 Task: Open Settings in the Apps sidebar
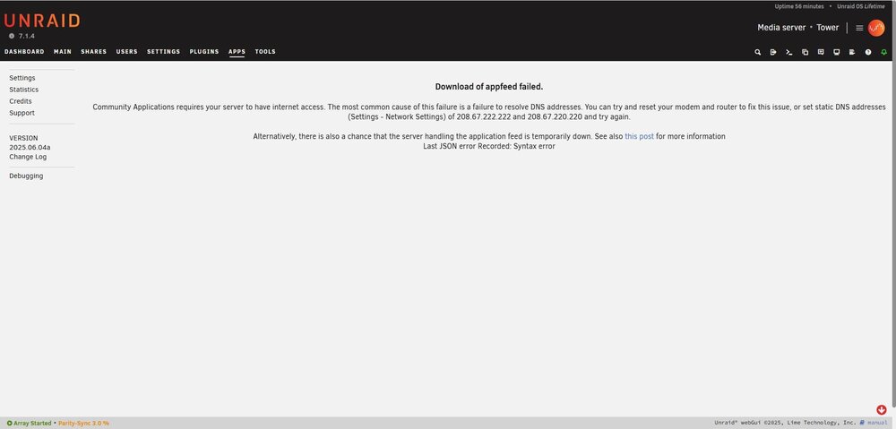tap(22, 78)
